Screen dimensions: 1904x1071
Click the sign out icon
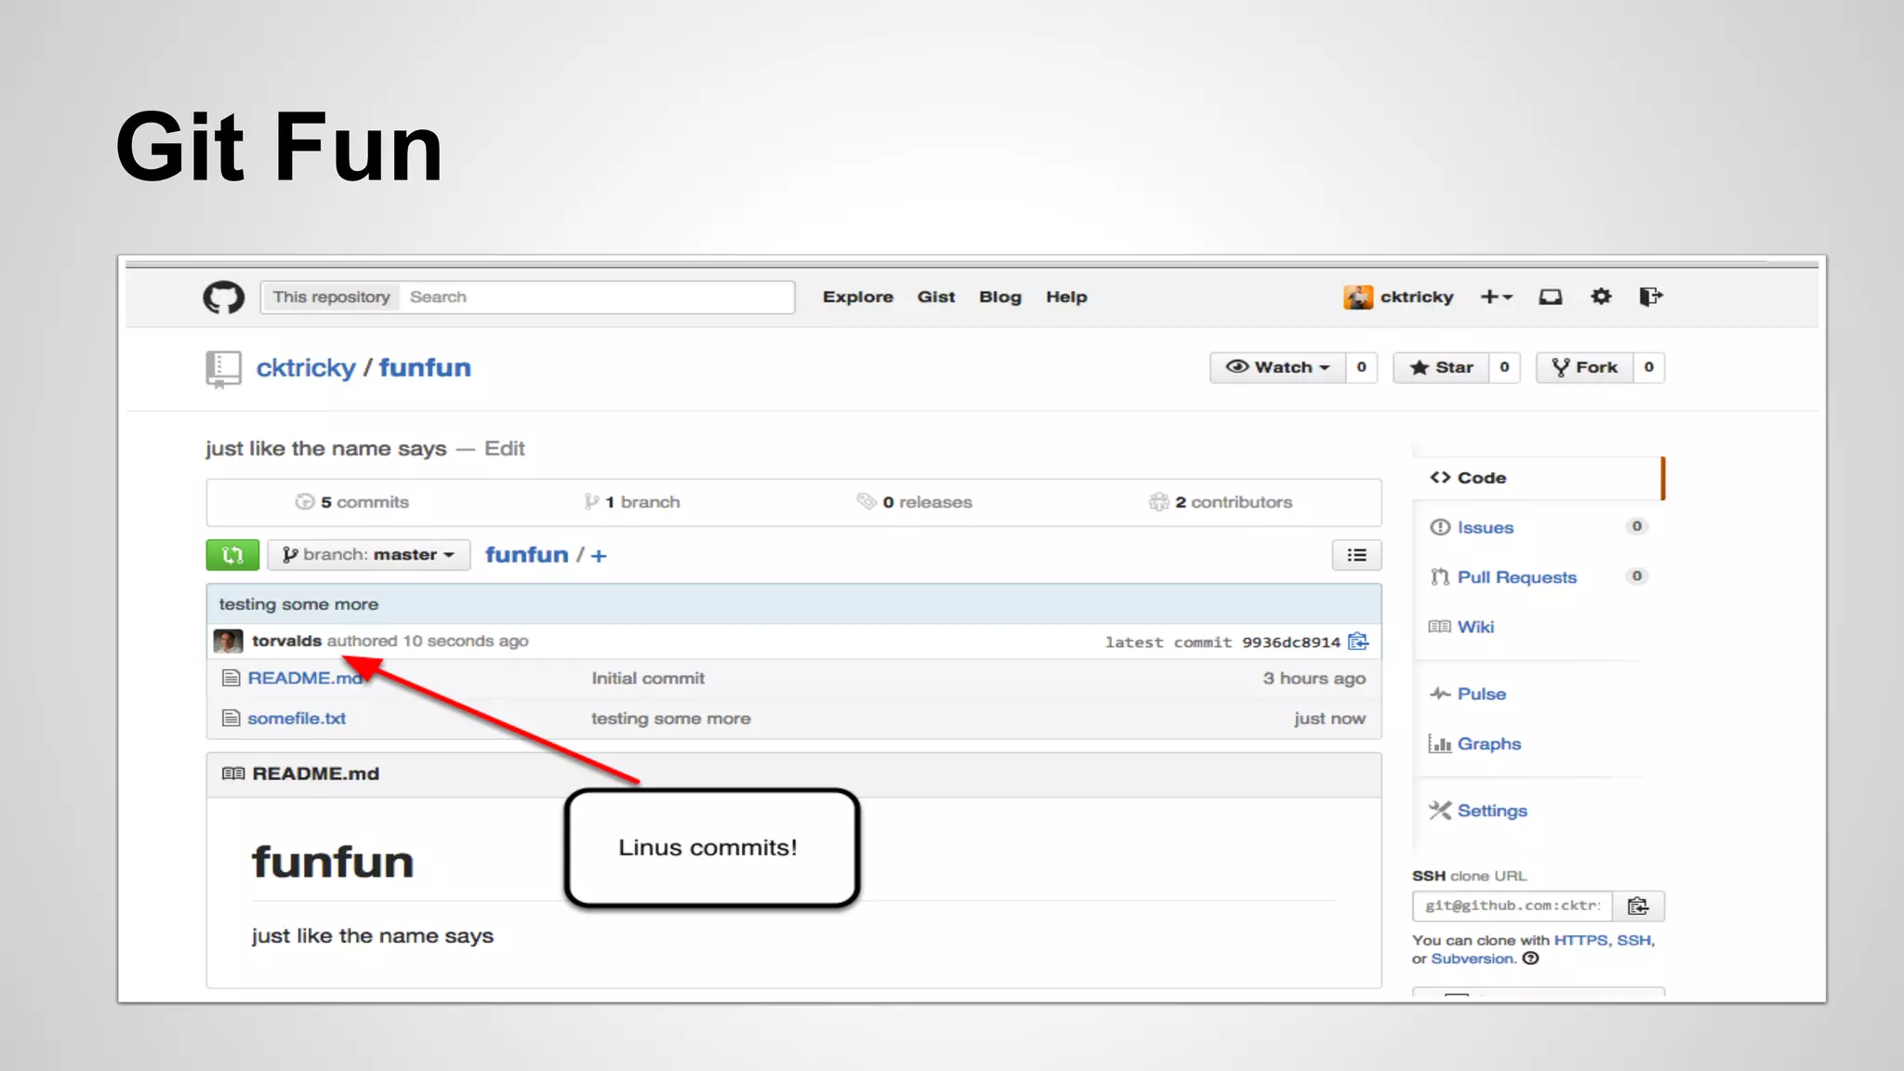(x=1650, y=297)
